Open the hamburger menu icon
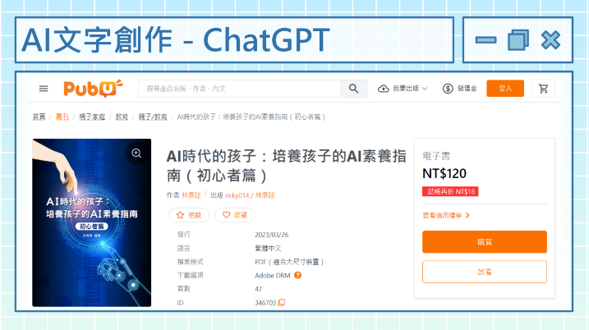 click(x=44, y=89)
